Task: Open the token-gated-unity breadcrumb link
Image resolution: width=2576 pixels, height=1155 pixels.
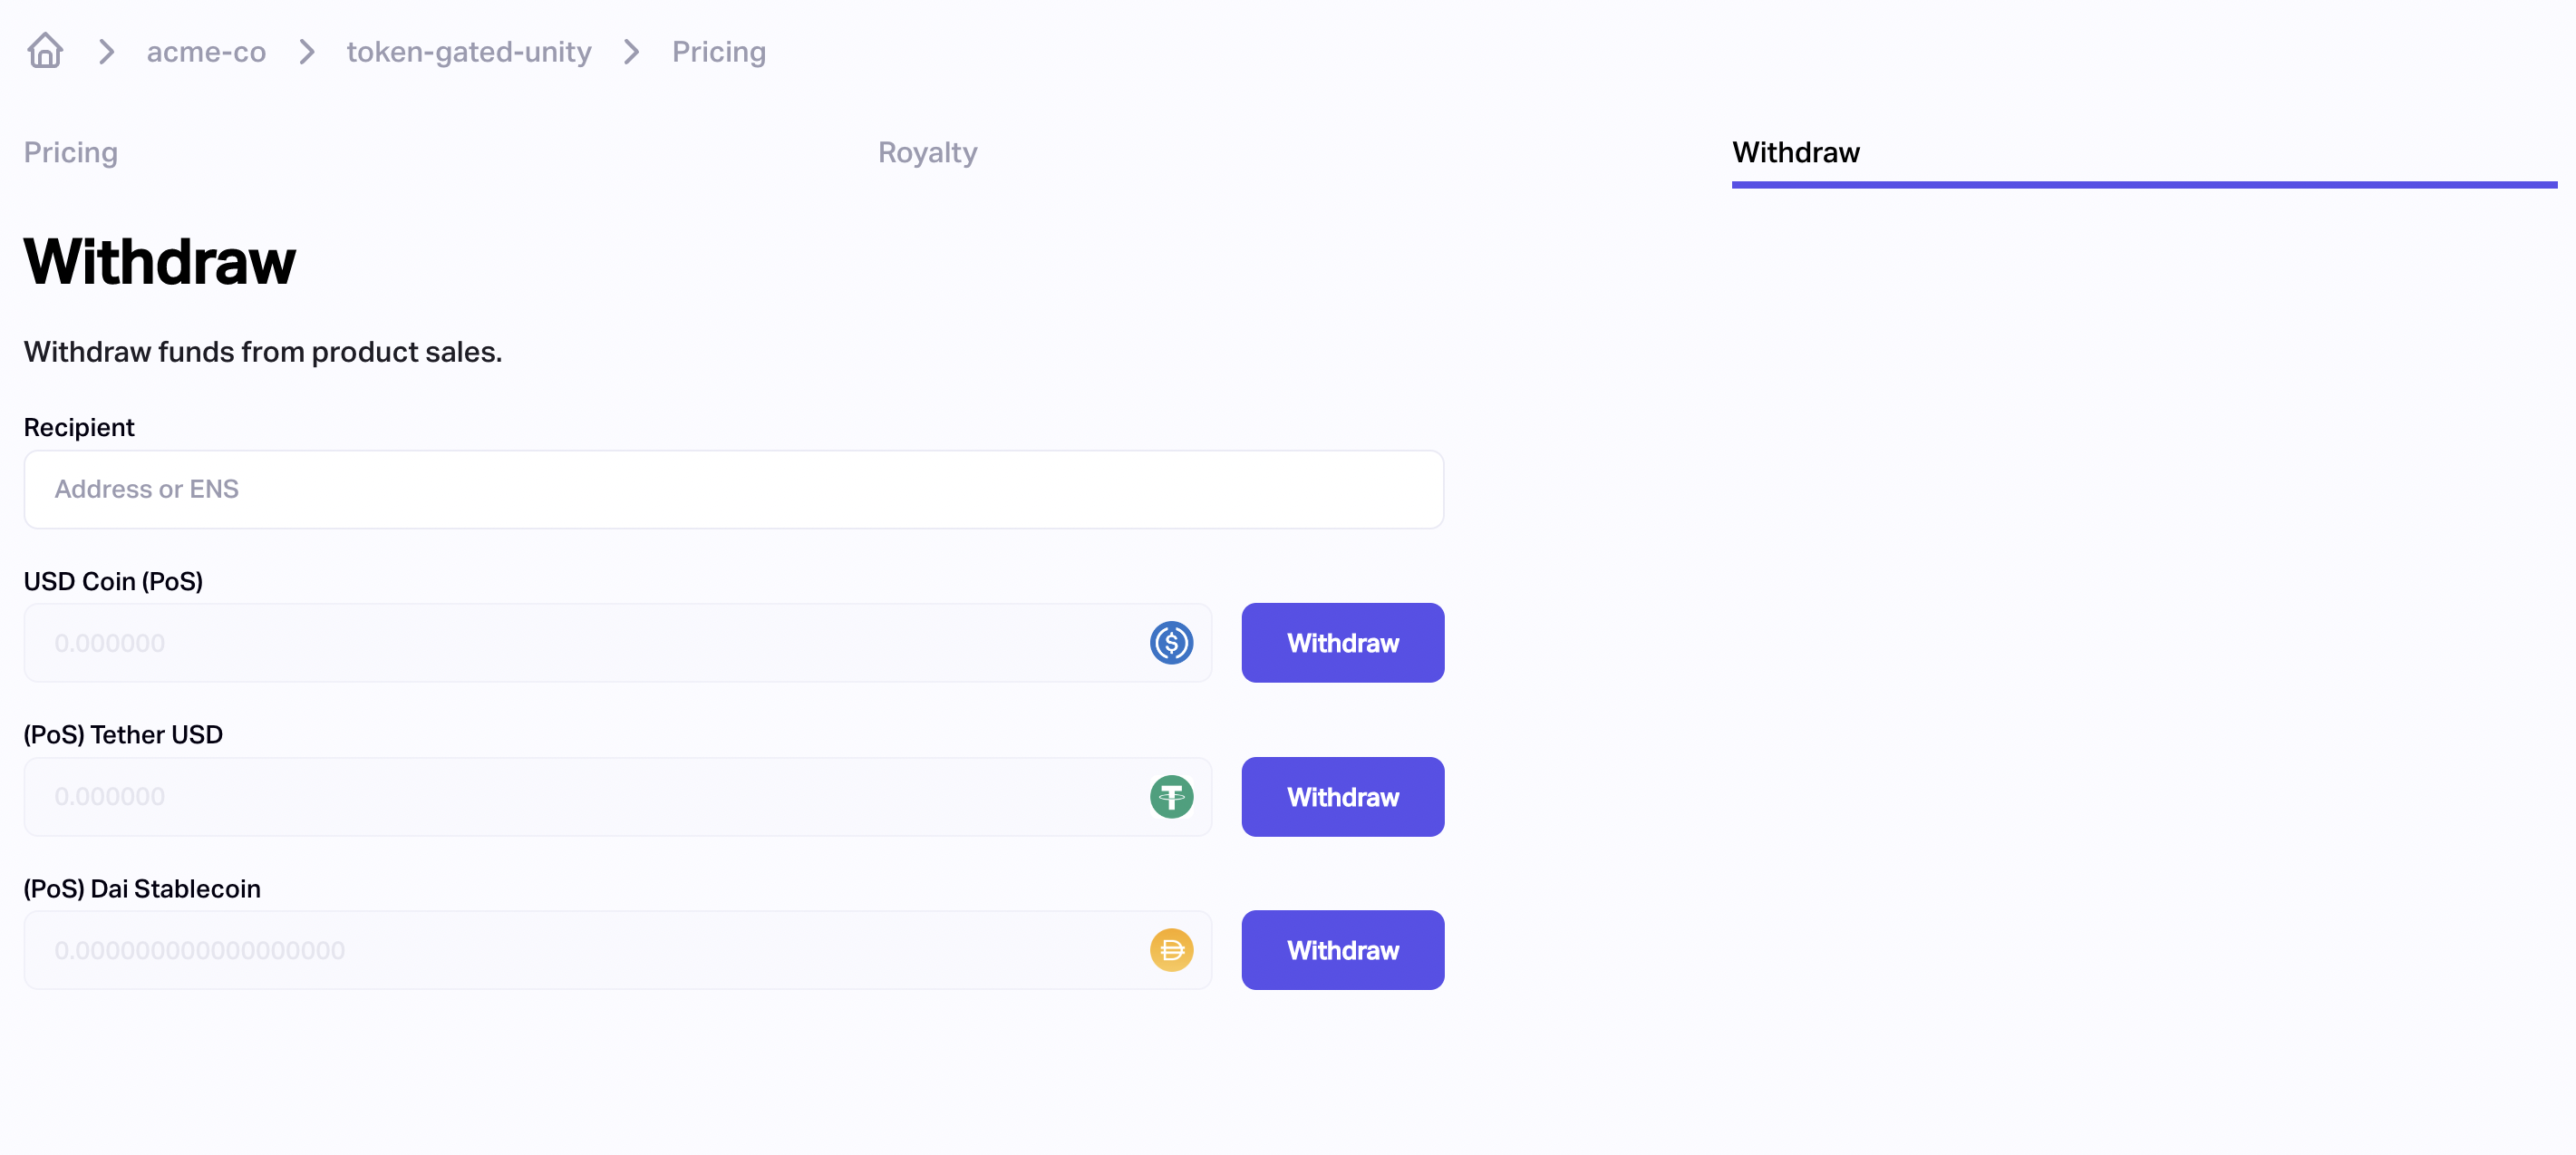Action: [x=469, y=52]
